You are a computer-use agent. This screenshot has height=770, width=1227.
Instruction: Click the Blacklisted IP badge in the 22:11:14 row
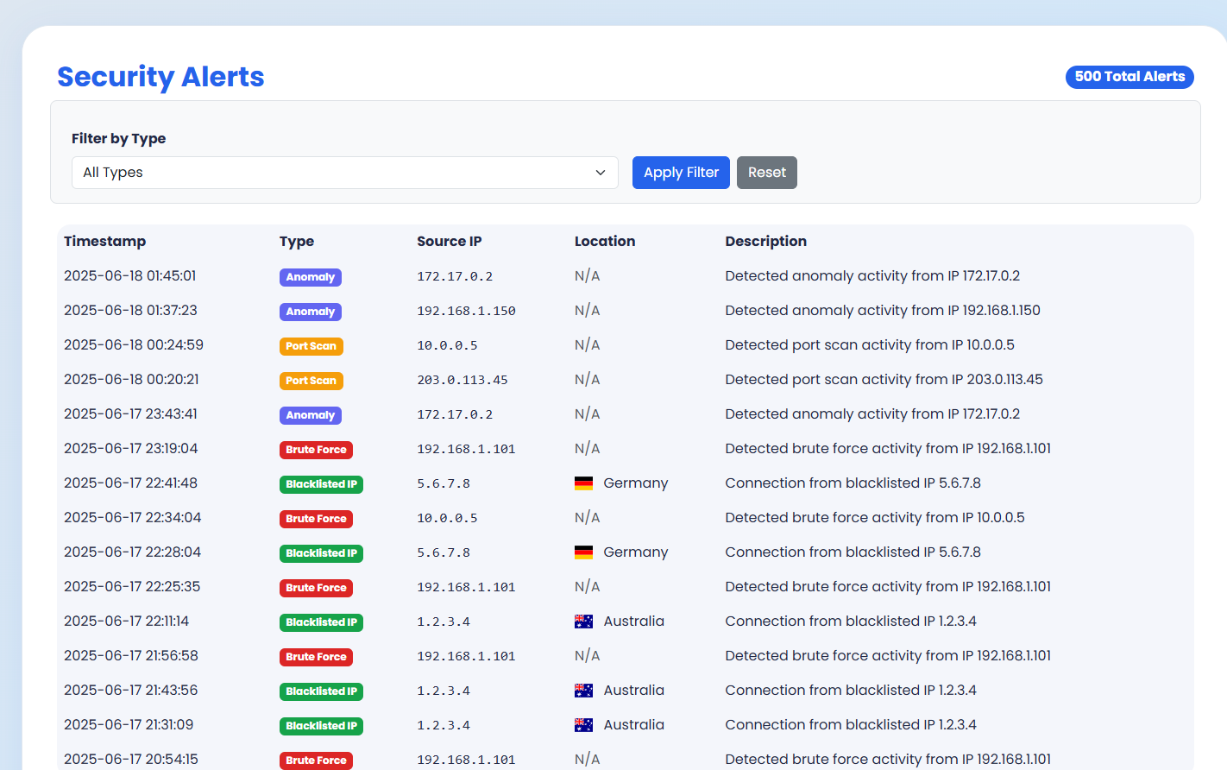point(321,622)
